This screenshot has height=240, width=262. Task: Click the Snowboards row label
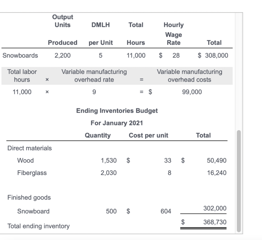pyautogui.click(x=20, y=55)
